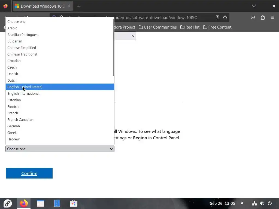Select English International option

(x=60, y=94)
